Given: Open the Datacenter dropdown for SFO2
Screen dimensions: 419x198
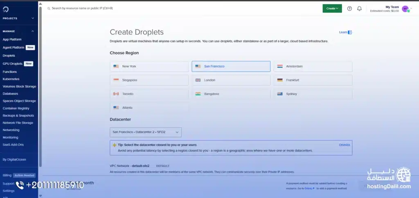Looking at the screenshot, I should click(146, 132).
